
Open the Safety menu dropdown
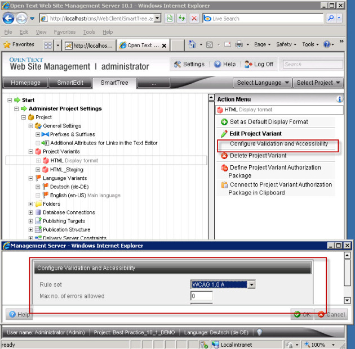[286, 44]
